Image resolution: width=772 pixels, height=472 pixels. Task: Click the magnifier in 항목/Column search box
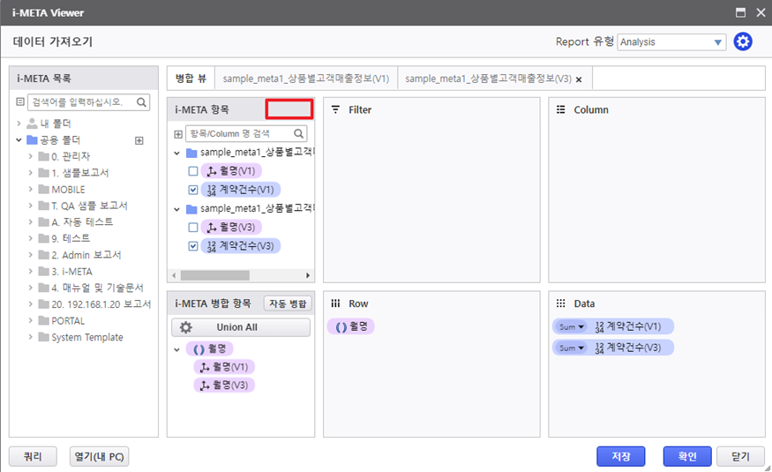299,134
